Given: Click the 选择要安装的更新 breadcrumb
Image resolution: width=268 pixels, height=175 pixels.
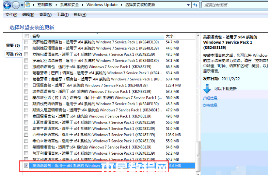Looking at the screenshot, I should pos(140,5).
